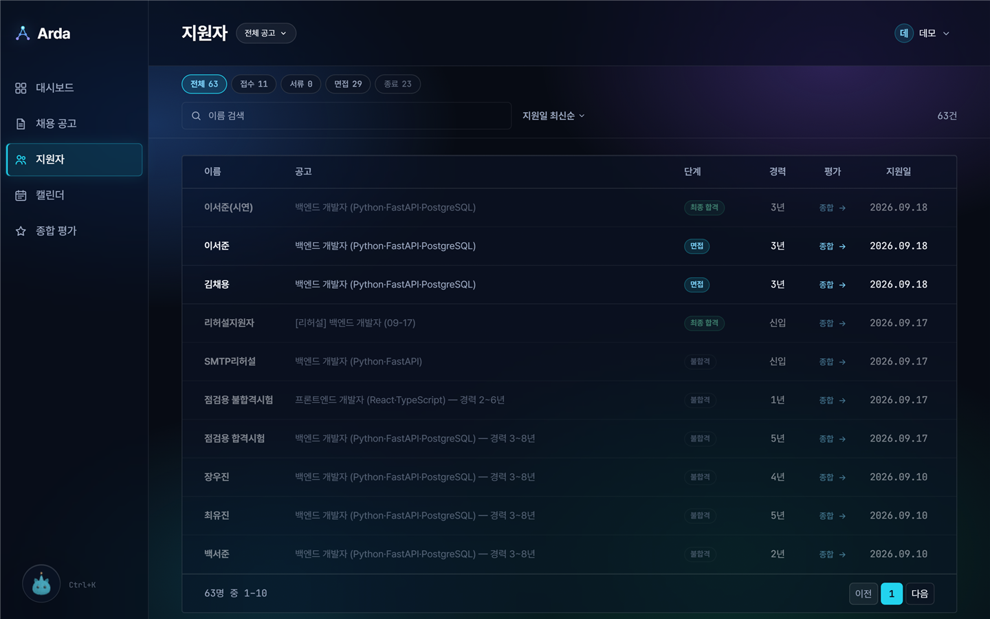The image size is (990, 619).
Task: Click the 불합격 badge for SMTP리허설
Action: 700,362
